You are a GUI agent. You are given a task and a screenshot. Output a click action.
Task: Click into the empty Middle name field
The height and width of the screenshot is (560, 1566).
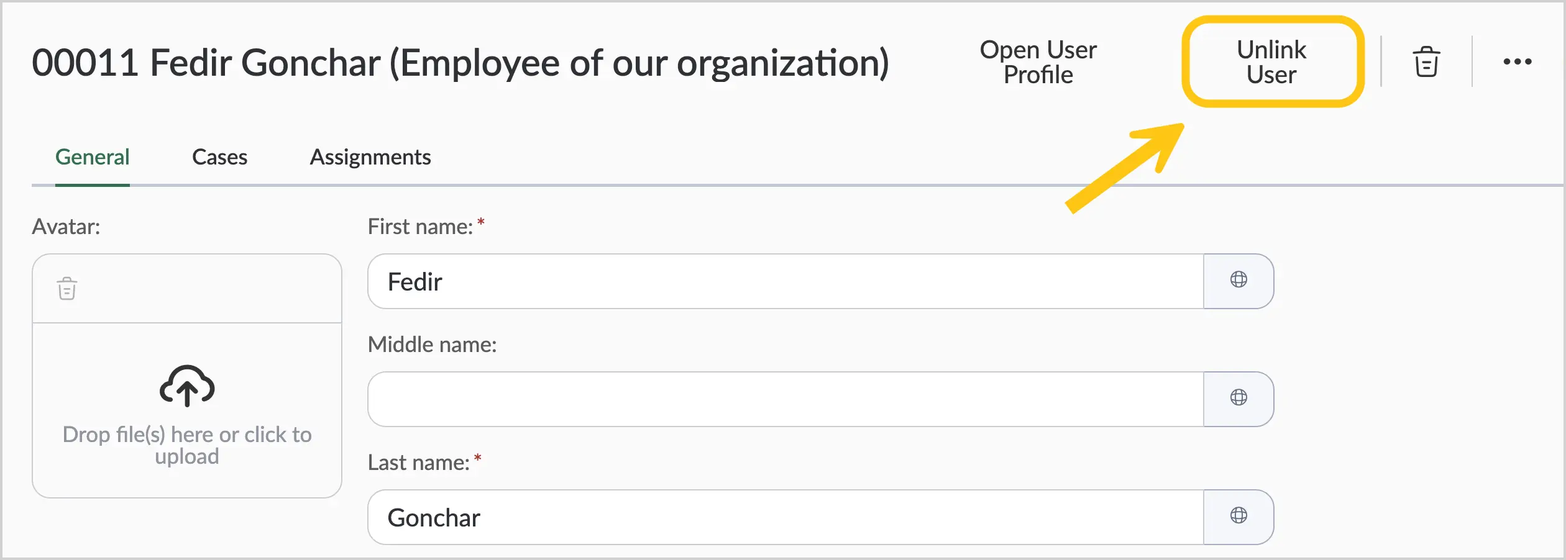click(786, 399)
